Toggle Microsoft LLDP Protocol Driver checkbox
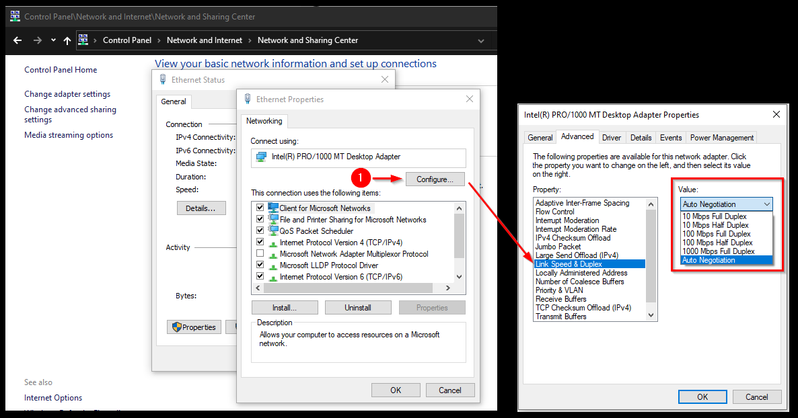The width and height of the screenshot is (798, 418). coord(260,265)
